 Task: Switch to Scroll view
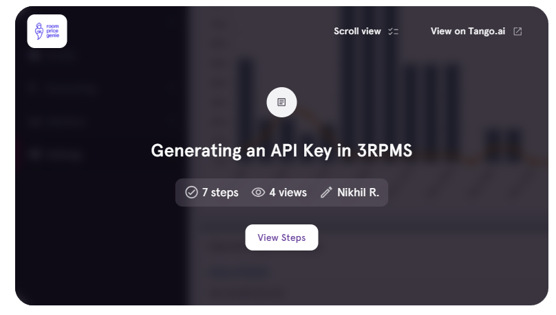(x=357, y=32)
